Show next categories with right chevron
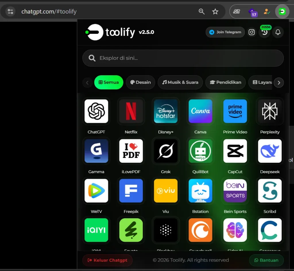This screenshot has height=271, width=294. 278,83
